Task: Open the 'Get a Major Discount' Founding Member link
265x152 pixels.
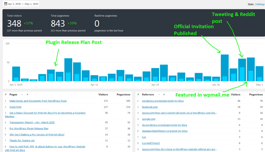Action: click(x=45, y=115)
